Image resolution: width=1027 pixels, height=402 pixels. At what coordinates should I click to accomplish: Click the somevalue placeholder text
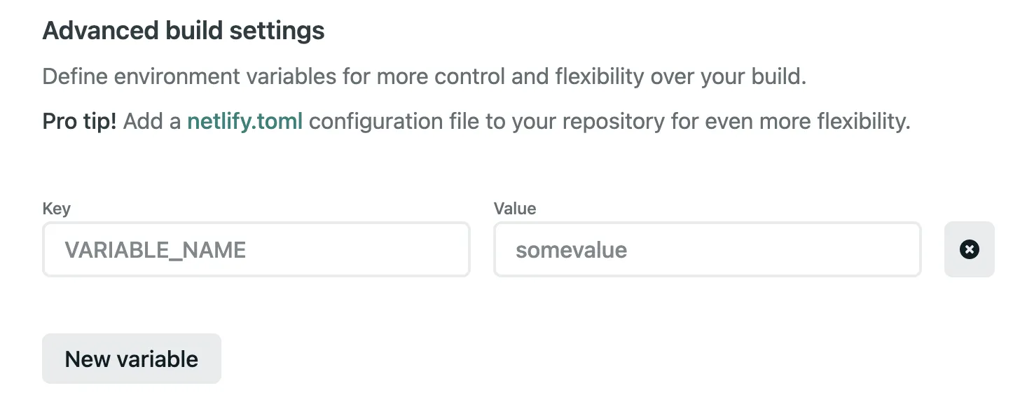(571, 250)
